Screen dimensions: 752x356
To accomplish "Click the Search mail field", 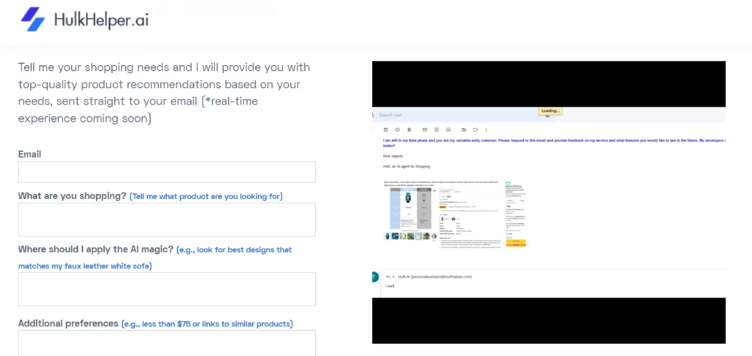I will click(439, 115).
